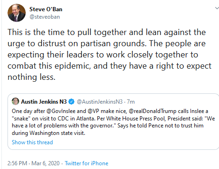Expand the tweet options chevron
Screen dimensions: 219x169
click(217, 8)
